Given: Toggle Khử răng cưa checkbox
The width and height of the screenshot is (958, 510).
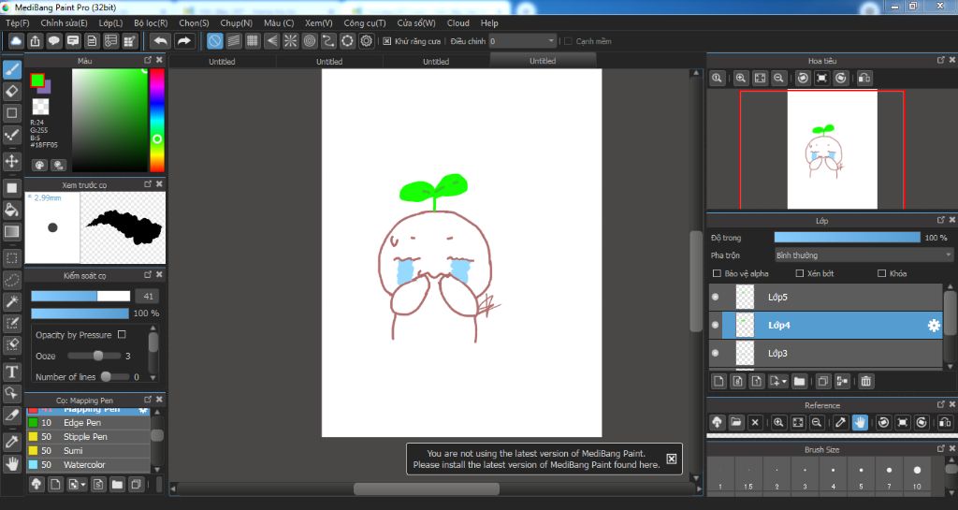Looking at the screenshot, I should point(386,41).
